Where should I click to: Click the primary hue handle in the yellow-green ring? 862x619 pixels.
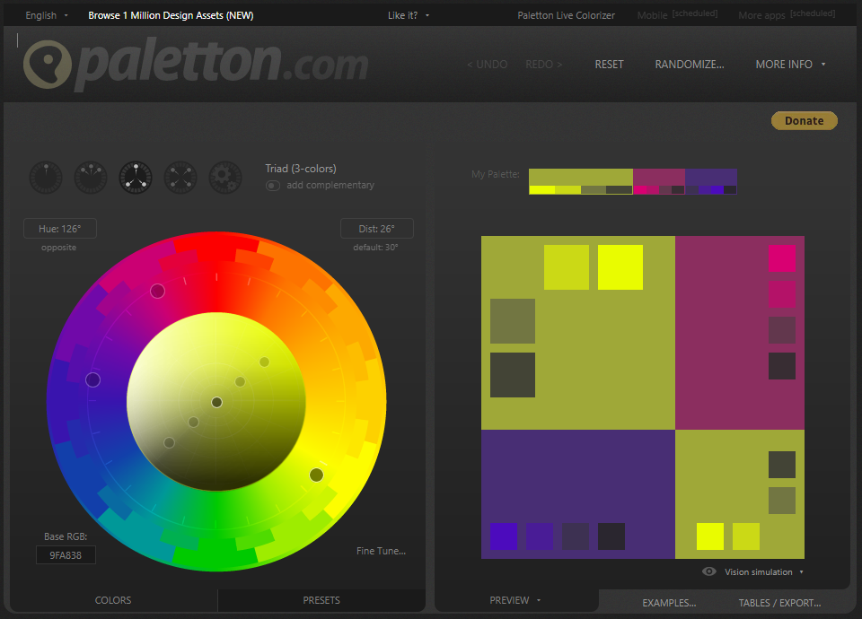point(317,475)
